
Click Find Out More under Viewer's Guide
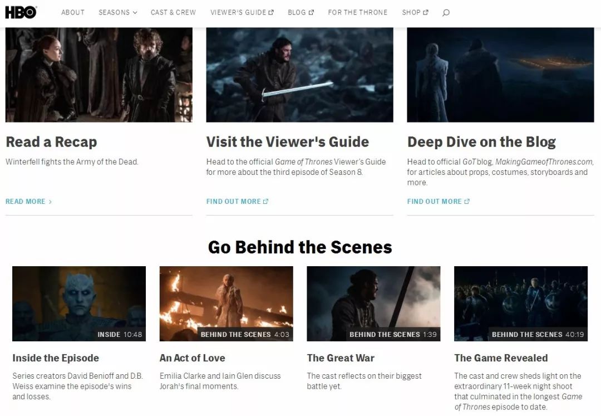[x=233, y=201]
